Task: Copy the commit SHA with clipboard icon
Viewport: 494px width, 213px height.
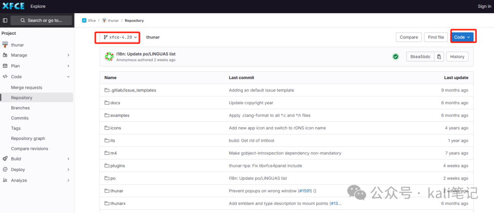Action: (x=439, y=57)
